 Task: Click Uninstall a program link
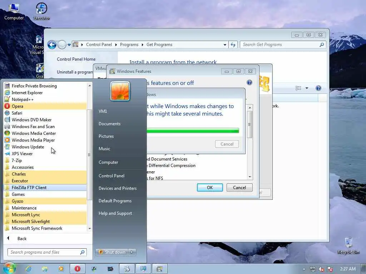75,72
